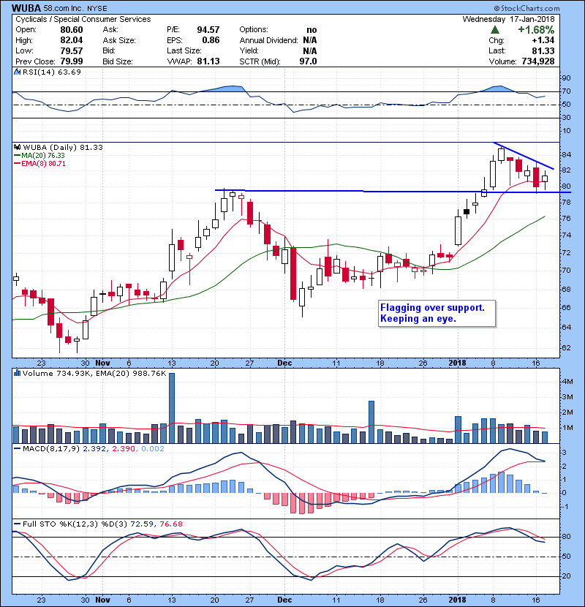Click the volume bars icon beside Volume label
The height and width of the screenshot is (607, 585).
17,373
